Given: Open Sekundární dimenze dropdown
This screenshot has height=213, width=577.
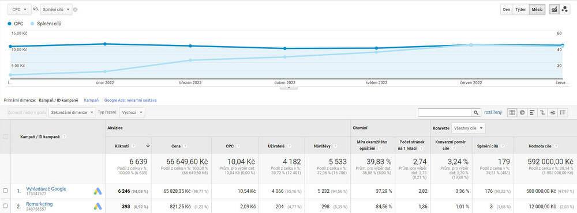Looking at the screenshot, I should point(72,112).
